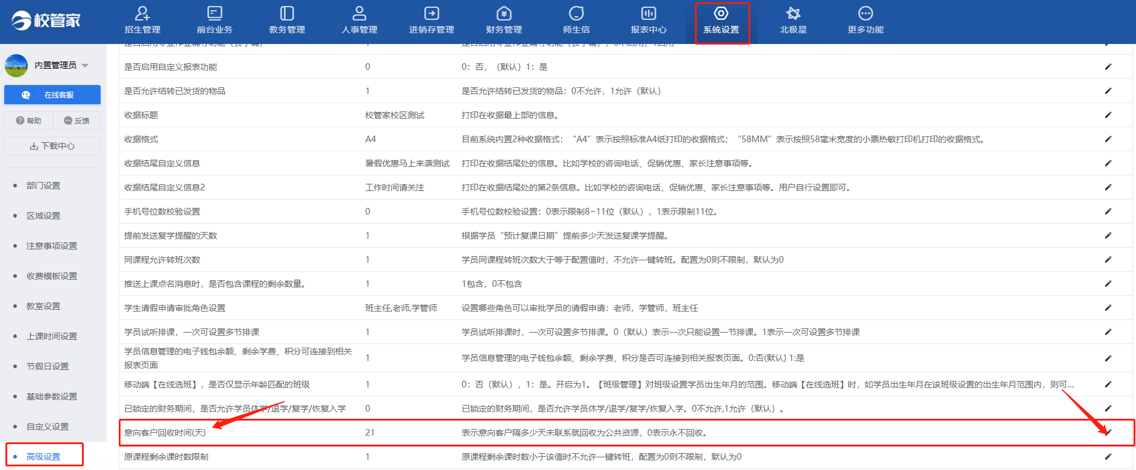Edit 收据结尾自定义信息2 row pencil icon
Viewport: 1136px width, 470px height.
(1108, 187)
